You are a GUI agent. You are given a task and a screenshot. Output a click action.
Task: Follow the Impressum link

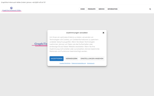[x=91, y=63]
